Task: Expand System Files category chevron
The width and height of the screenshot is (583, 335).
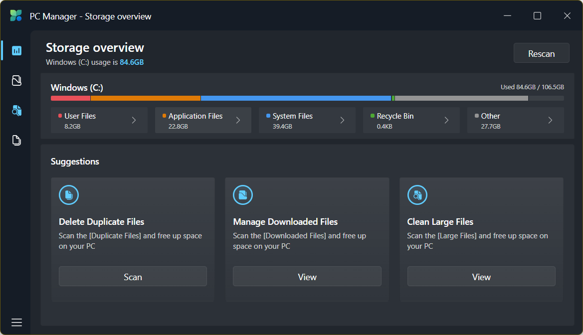Action: (x=342, y=120)
